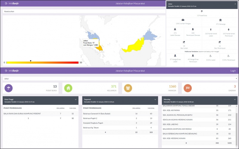Image resolution: width=239 pixels, height=149 pixels.
Task: Click the purple umbrella Pusat Buka icon
Action: (x=9, y=88)
